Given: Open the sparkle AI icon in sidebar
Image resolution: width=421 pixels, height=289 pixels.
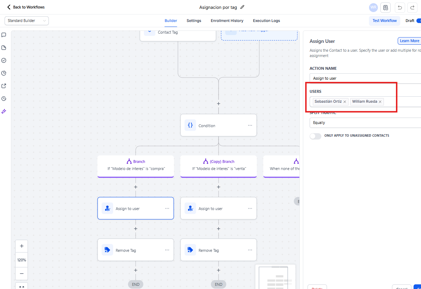Looking at the screenshot, I should click(4, 111).
